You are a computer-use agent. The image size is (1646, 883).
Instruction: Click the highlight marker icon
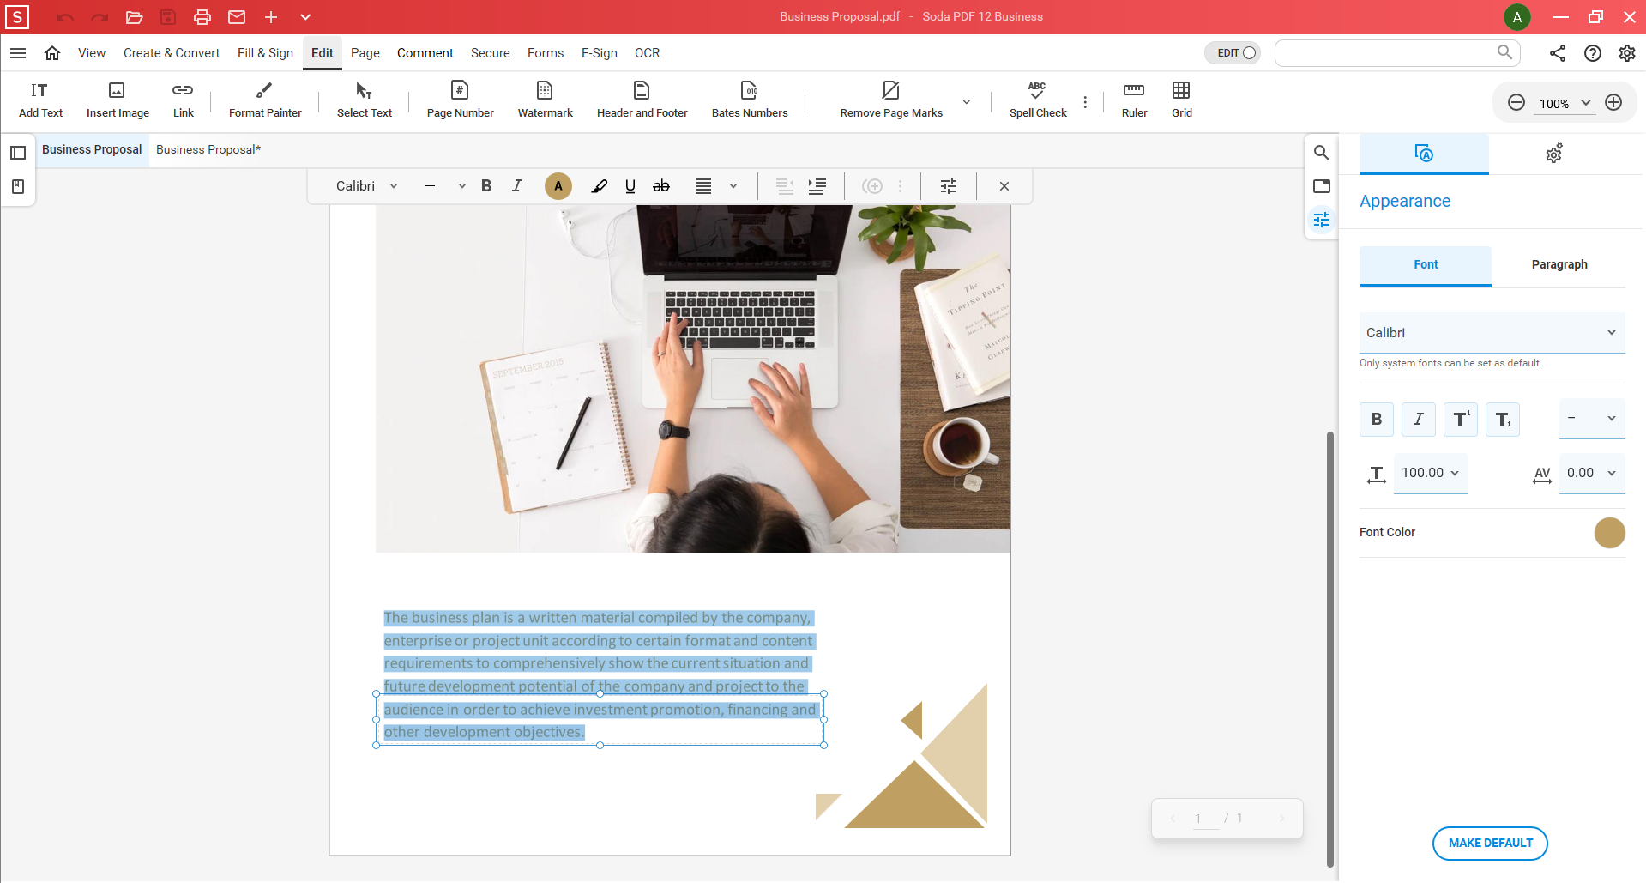coord(600,186)
